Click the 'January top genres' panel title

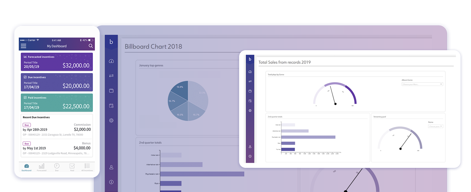pos(151,65)
